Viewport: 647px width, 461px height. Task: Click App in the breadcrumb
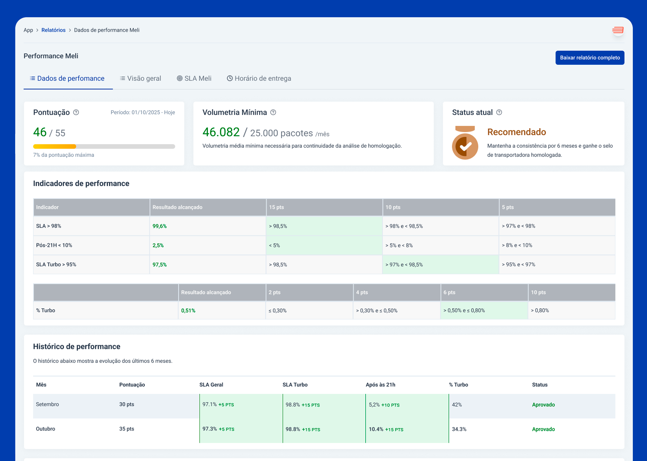28,30
